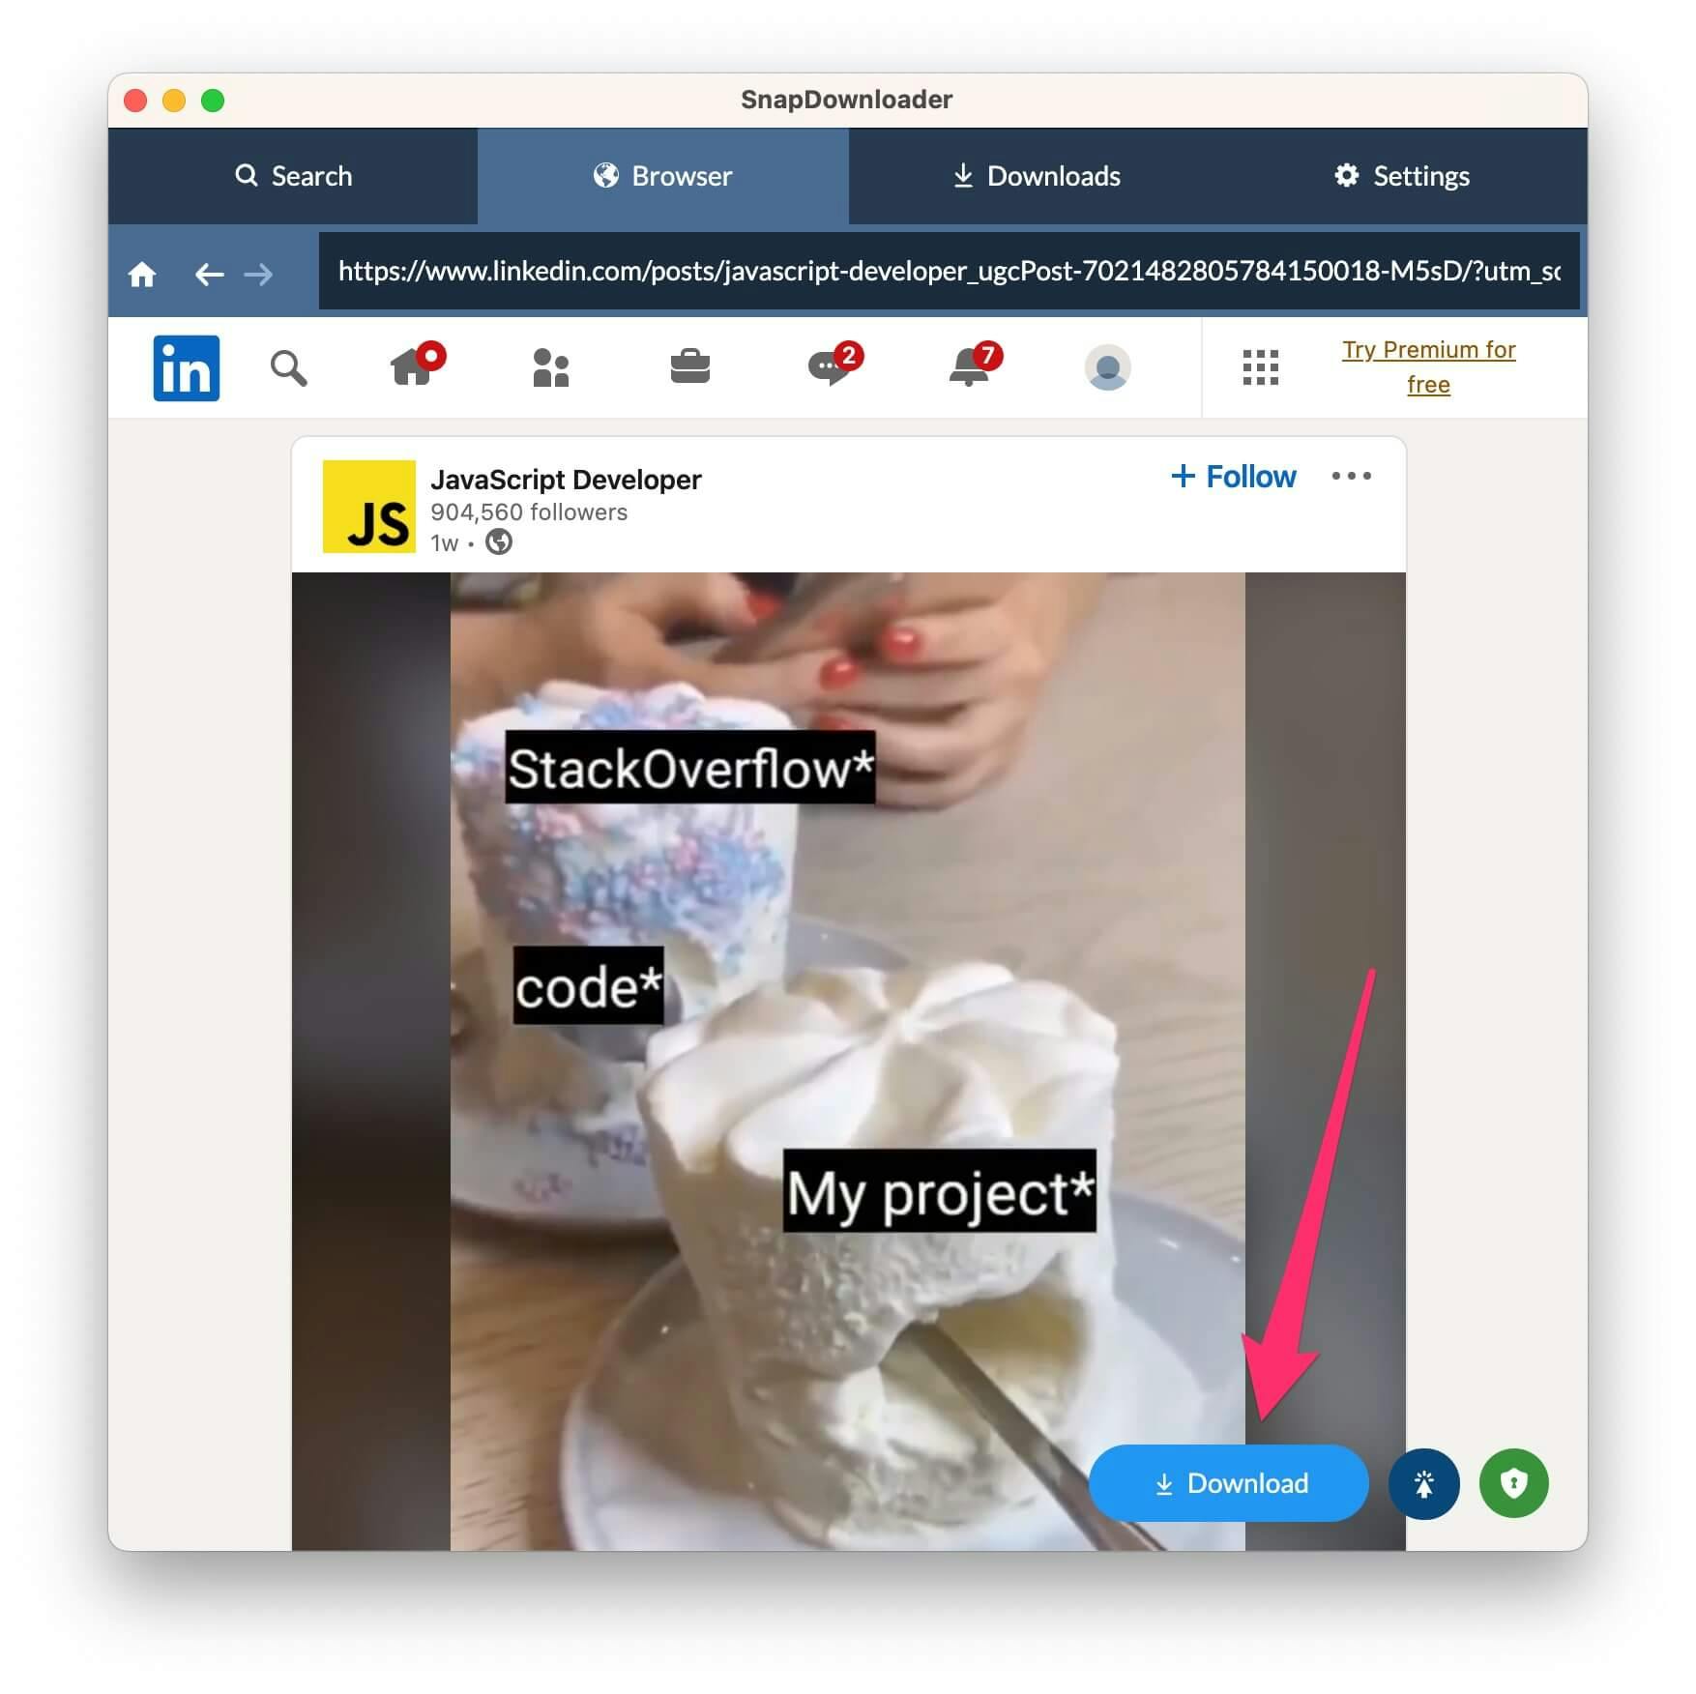This screenshot has width=1696, height=1694.
Task: Click the browser home icon
Action: [142, 275]
